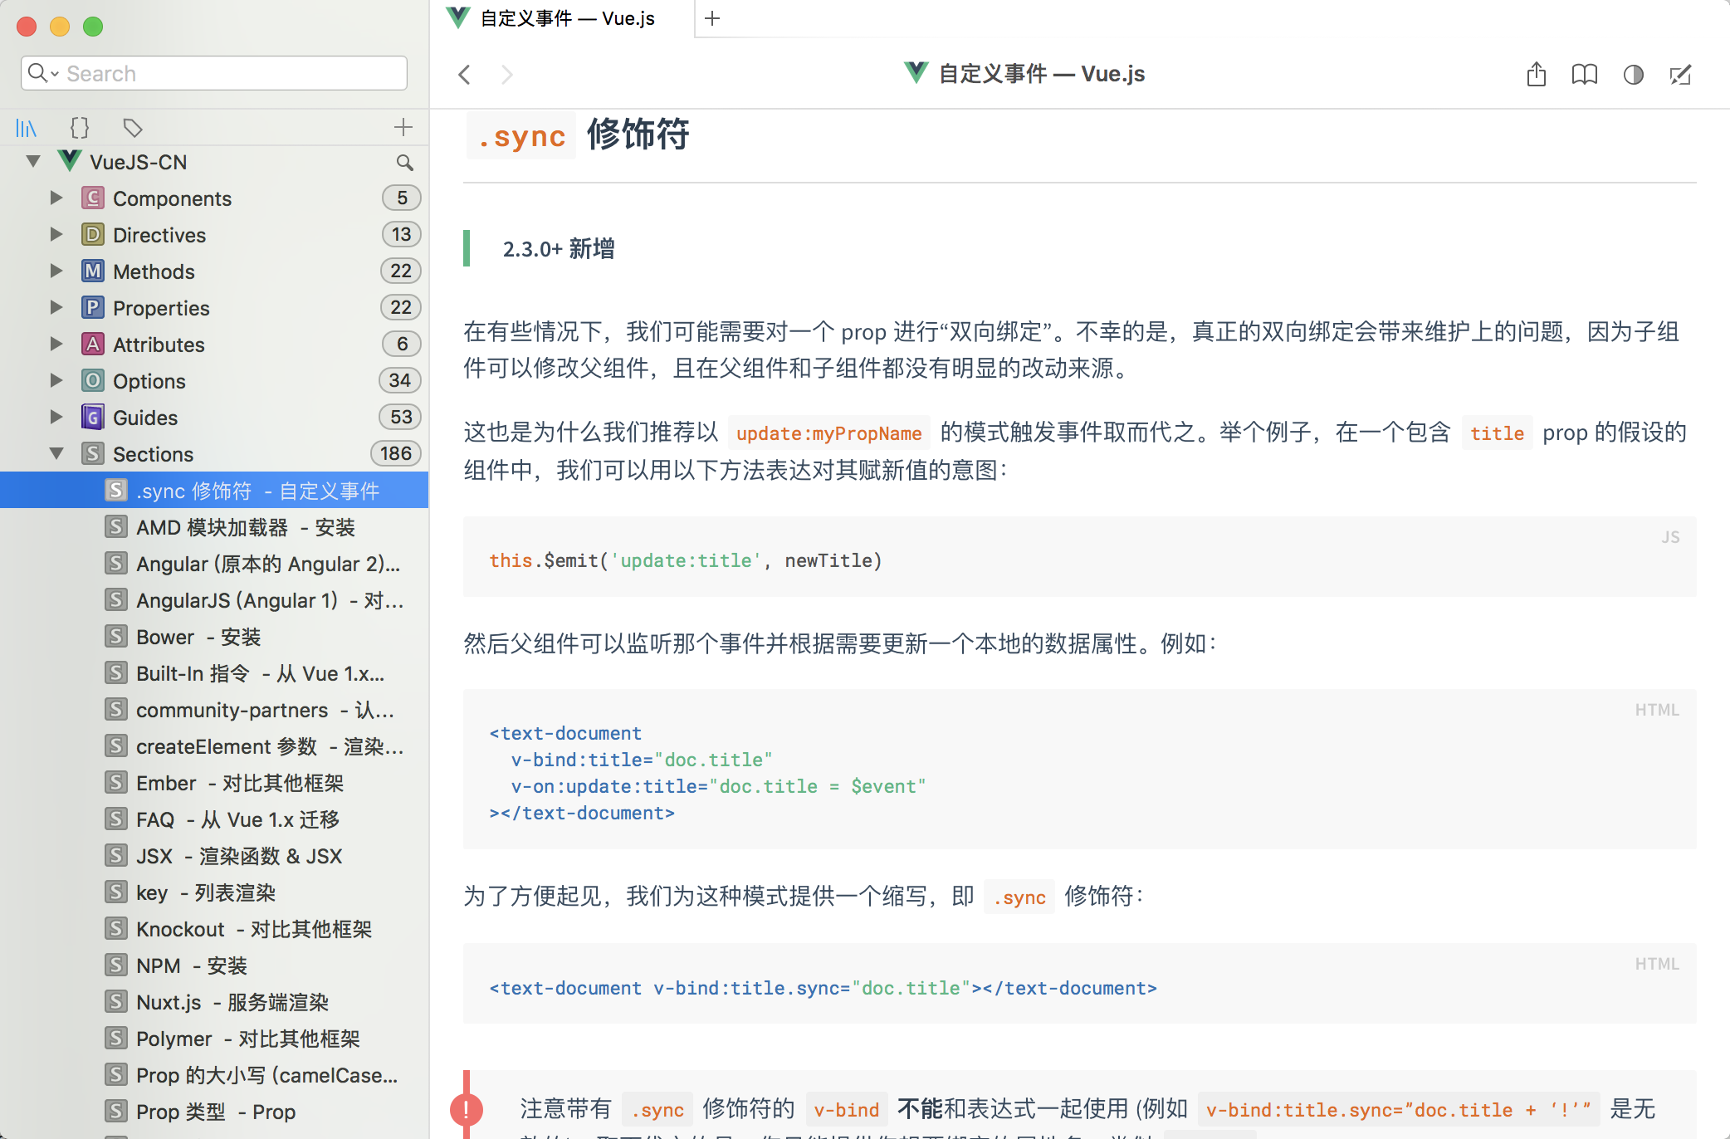Search within VueJS-CN magnifier icon

[x=404, y=163]
